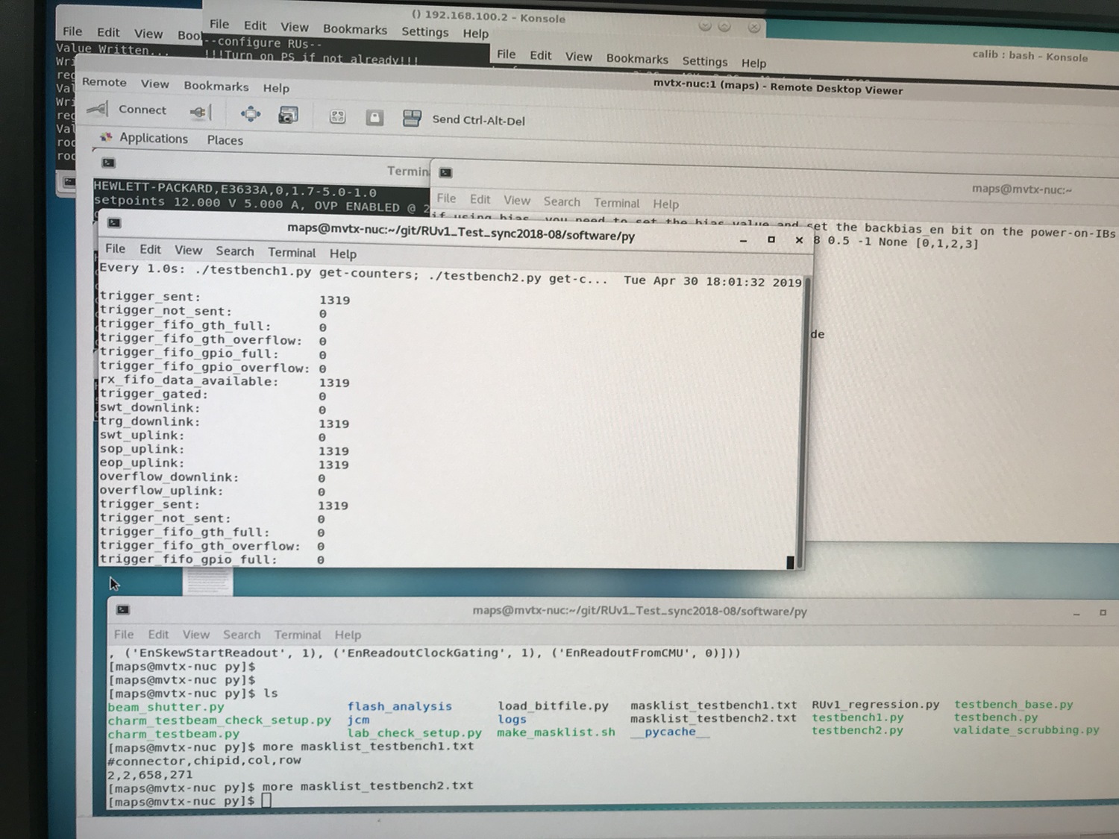Open Settings menu in 192.168.100.2 Konsole
The image size is (1119, 839).
(x=425, y=31)
